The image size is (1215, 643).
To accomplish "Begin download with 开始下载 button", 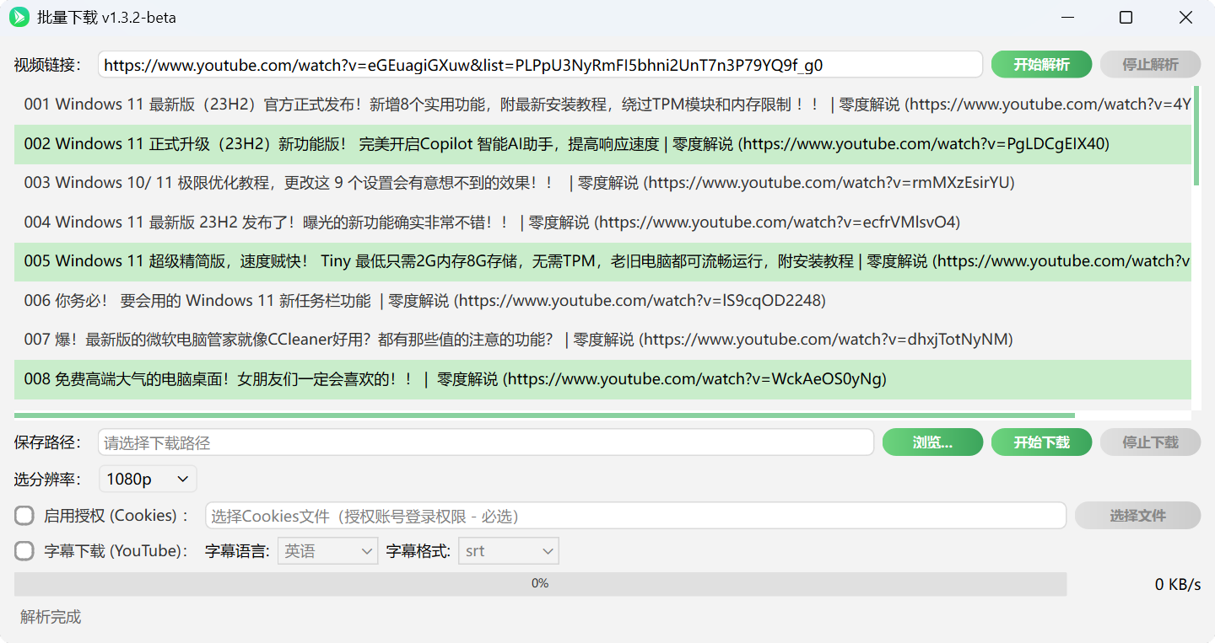I will coord(1041,442).
